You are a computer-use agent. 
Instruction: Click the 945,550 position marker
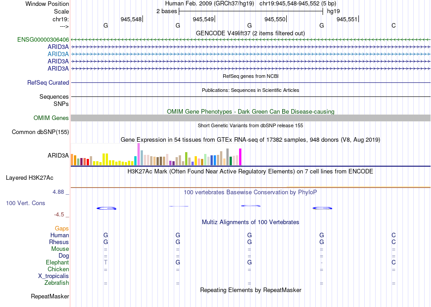275,19
